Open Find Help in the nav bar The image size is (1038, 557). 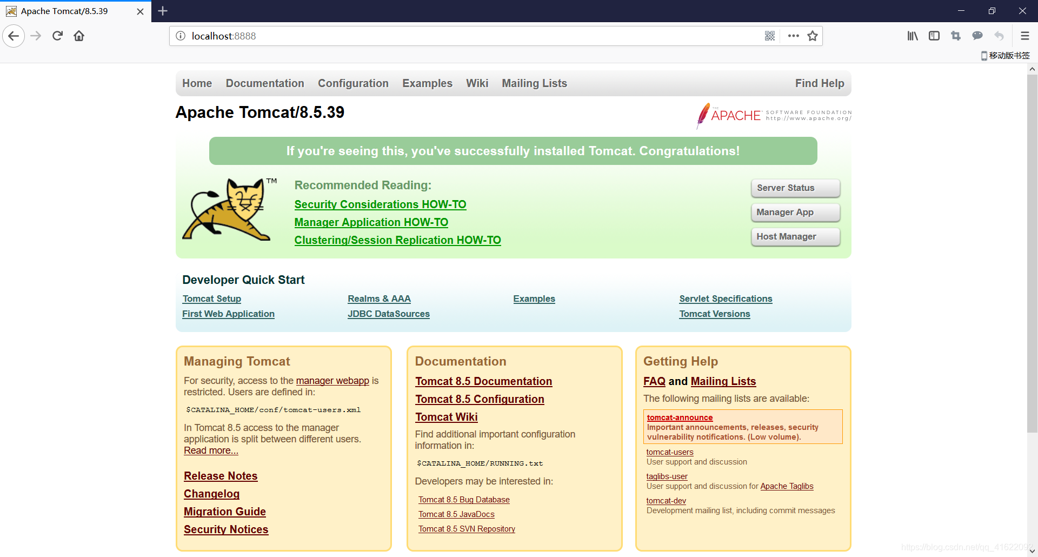click(x=820, y=83)
